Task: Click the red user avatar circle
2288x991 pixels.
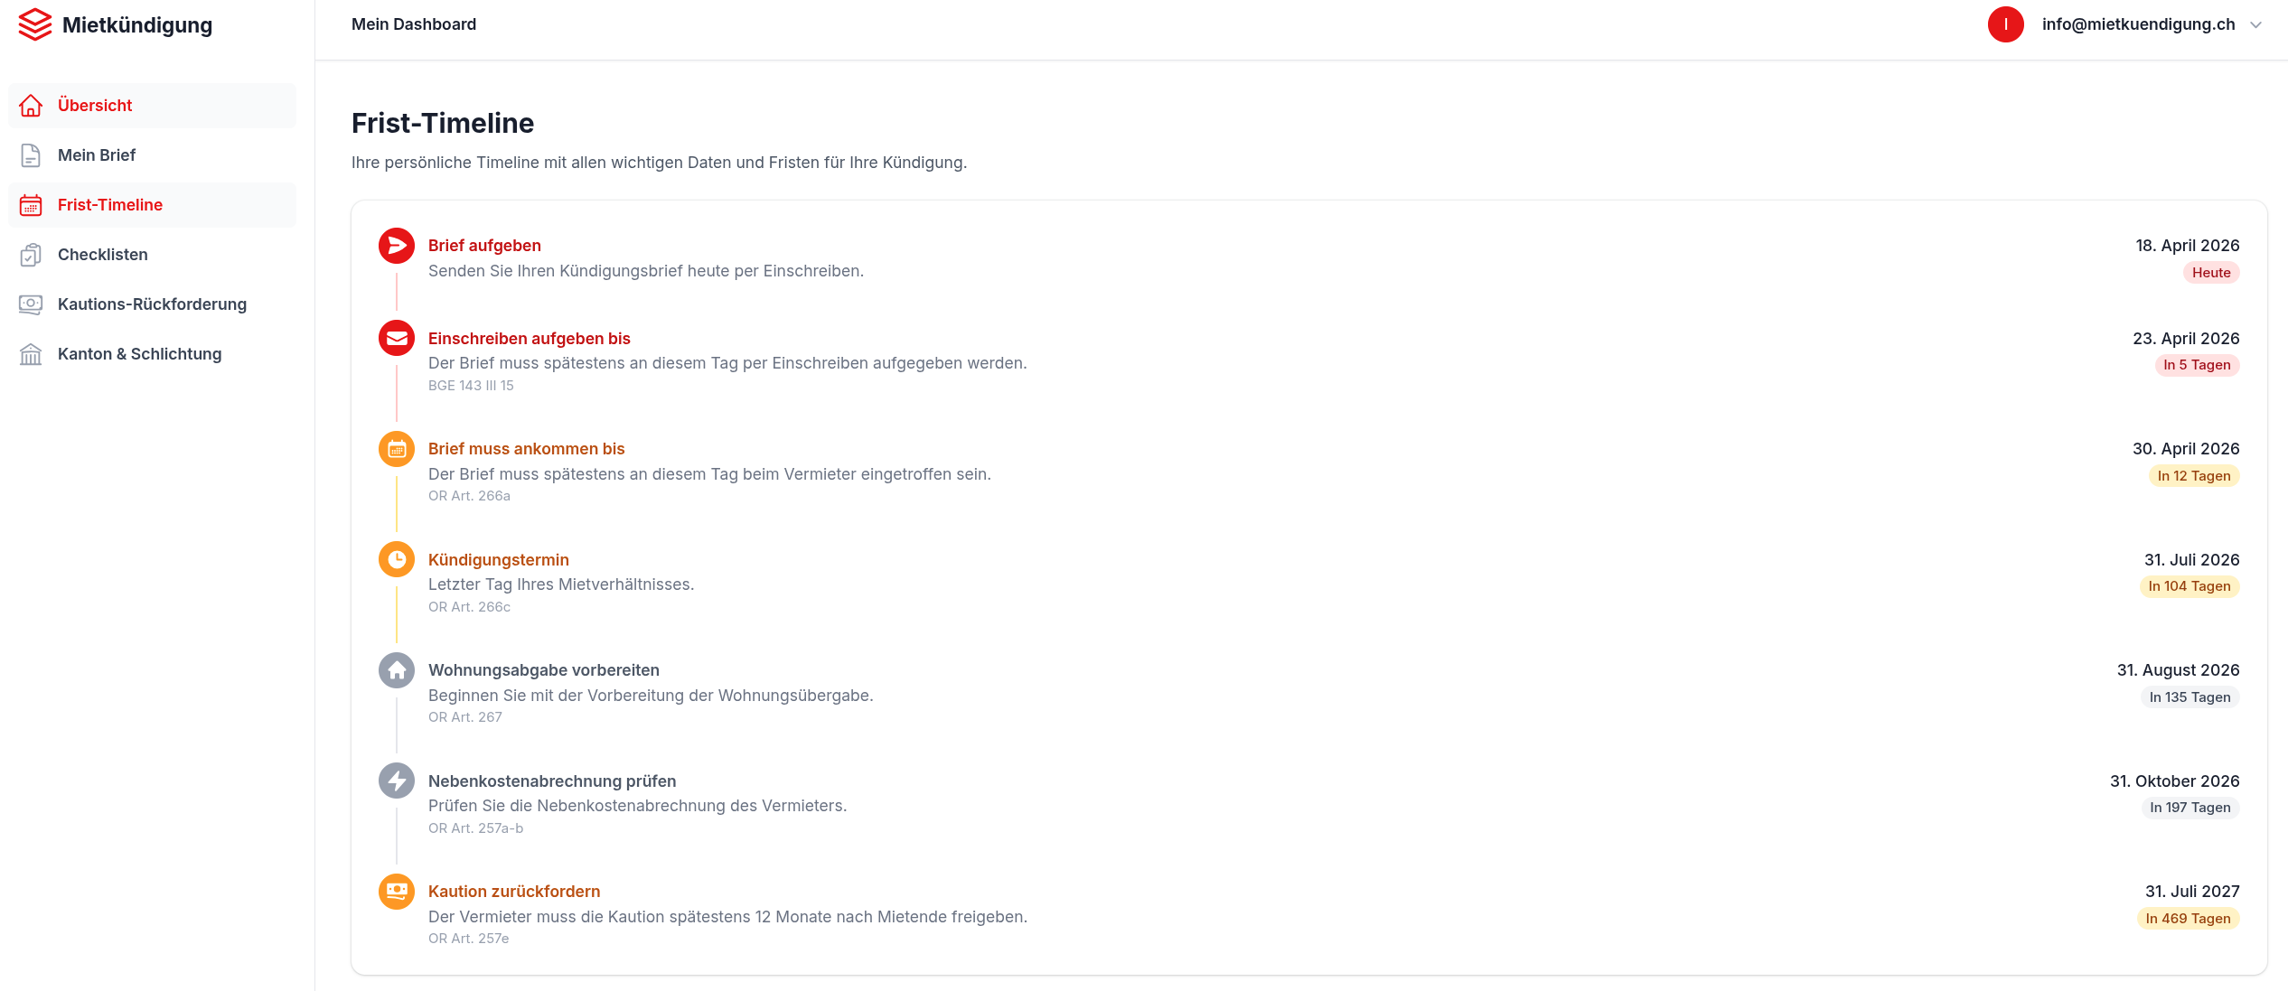Action: (x=2005, y=24)
